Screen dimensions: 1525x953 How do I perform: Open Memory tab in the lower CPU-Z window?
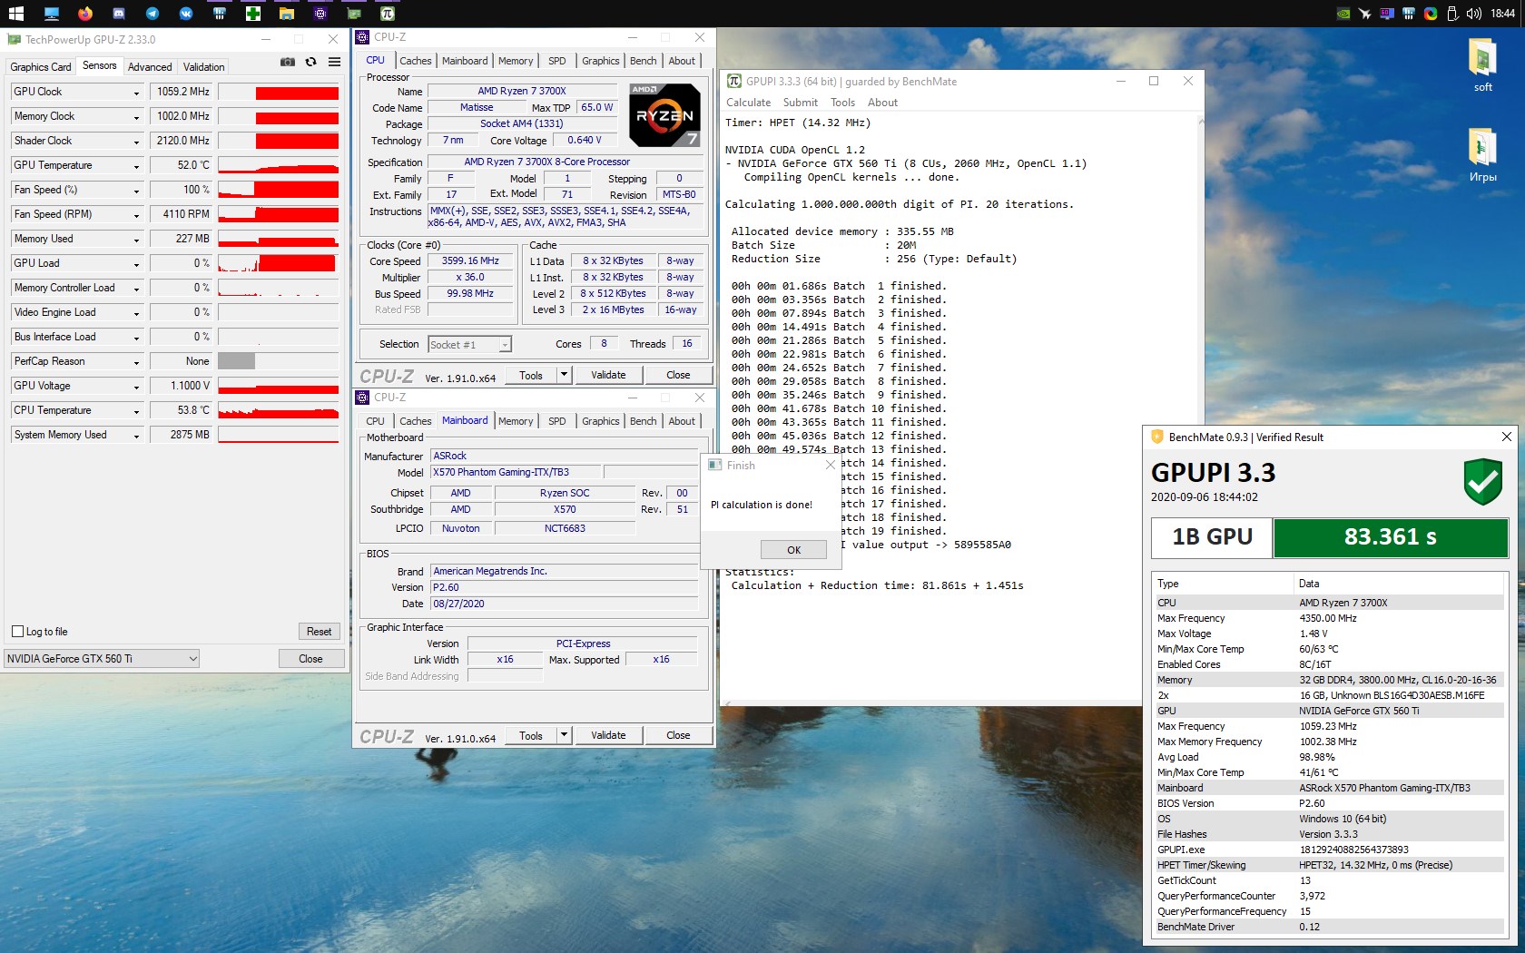516,421
